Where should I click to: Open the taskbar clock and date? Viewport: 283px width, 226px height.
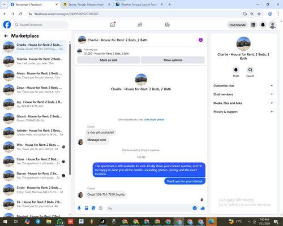tap(264, 221)
